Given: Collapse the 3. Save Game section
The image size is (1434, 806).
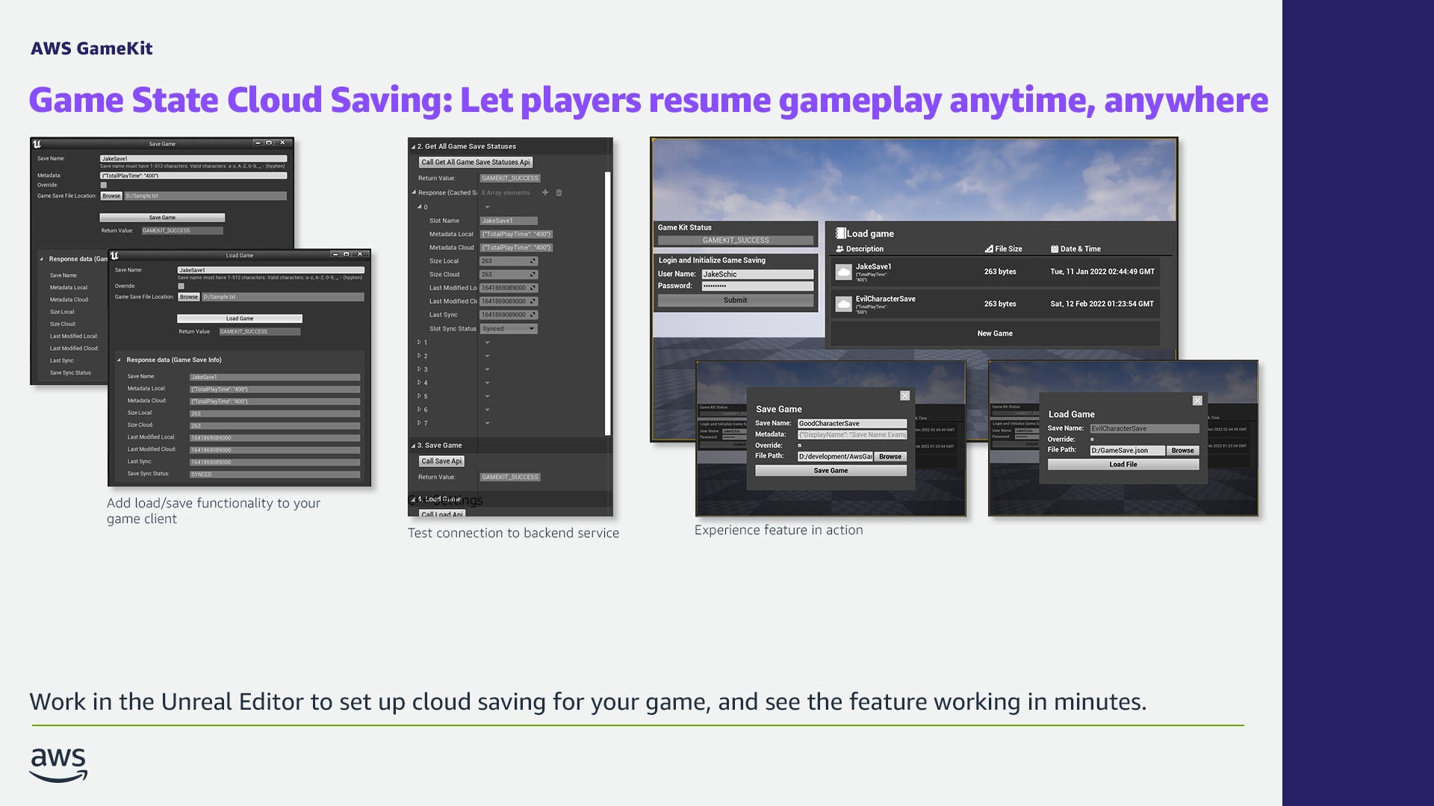Looking at the screenshot, I should pyautogui.click(x=413, y=446).
